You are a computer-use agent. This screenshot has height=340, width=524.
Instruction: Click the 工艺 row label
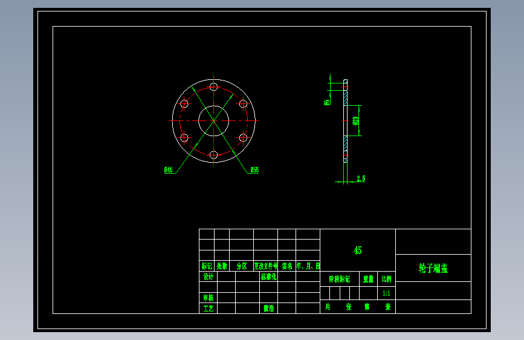(x=208, y=308)
